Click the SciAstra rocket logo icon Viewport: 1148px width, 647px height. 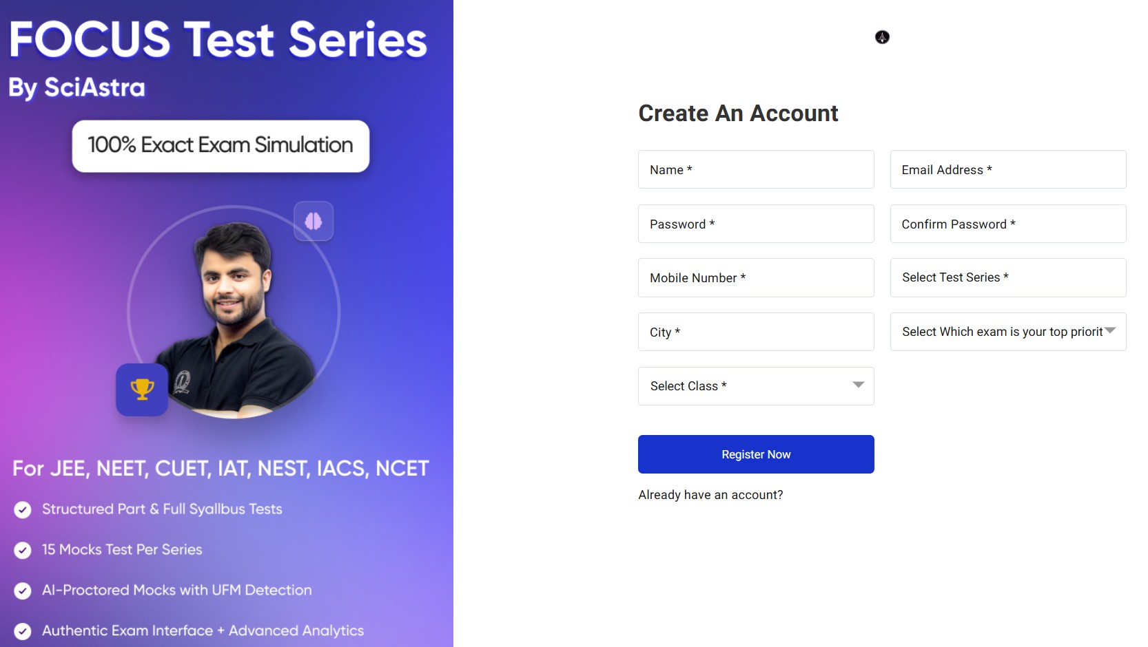882,38
